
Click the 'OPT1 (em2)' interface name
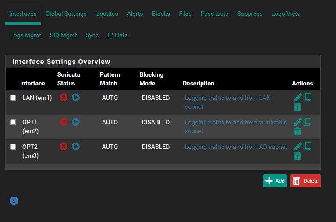pyautogui.click(x=30, y=127)
